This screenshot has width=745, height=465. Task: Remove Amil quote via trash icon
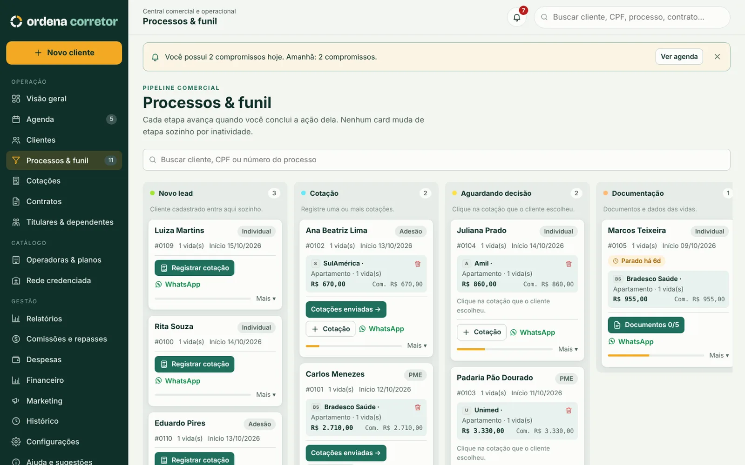(569, 264)
